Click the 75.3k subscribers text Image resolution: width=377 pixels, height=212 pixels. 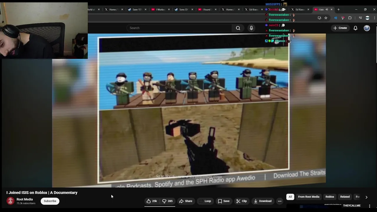point(26,203)
